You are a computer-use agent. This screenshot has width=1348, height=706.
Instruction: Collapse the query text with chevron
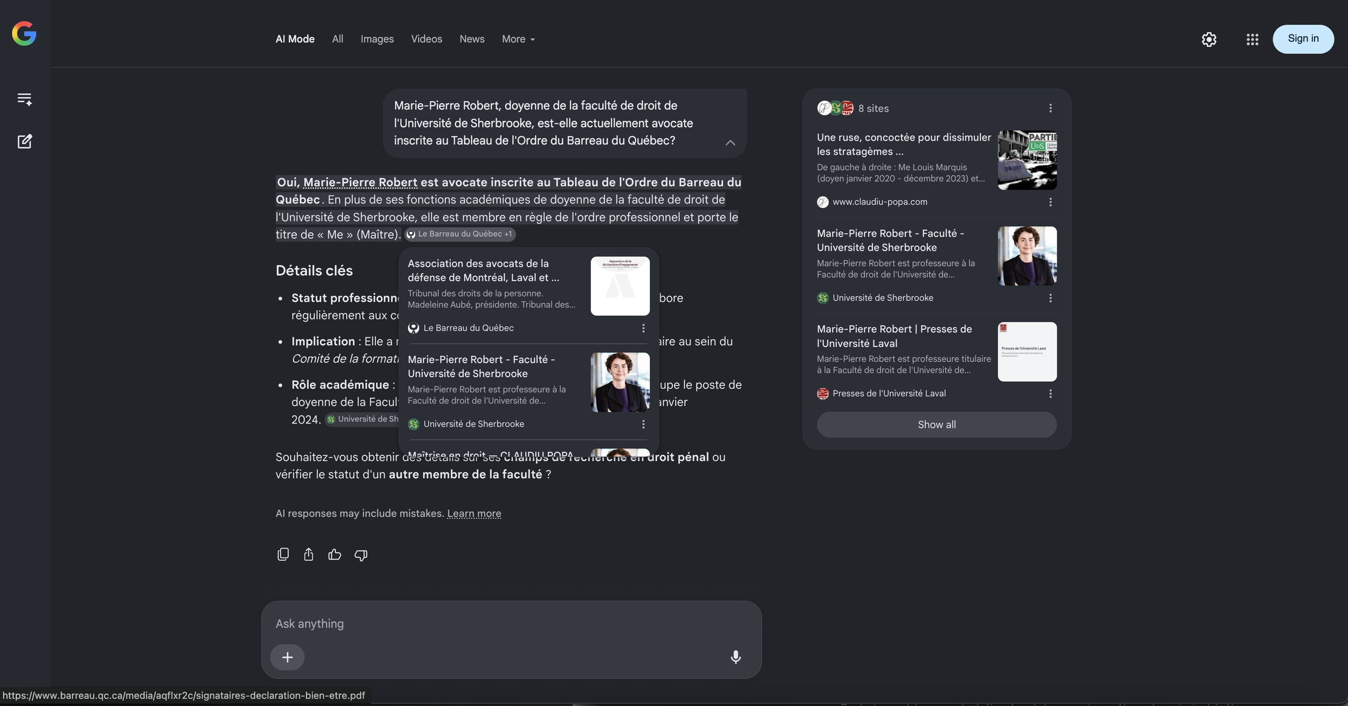(730, 143)
